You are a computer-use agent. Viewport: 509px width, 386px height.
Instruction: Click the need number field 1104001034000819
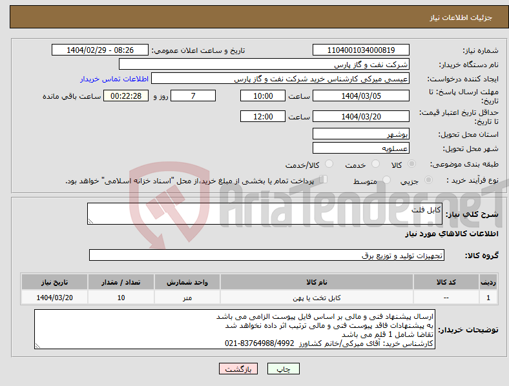[360, 50]
